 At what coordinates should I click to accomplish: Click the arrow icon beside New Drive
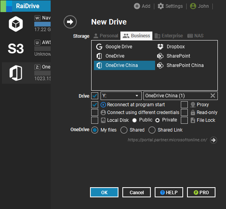click(70, 22)
